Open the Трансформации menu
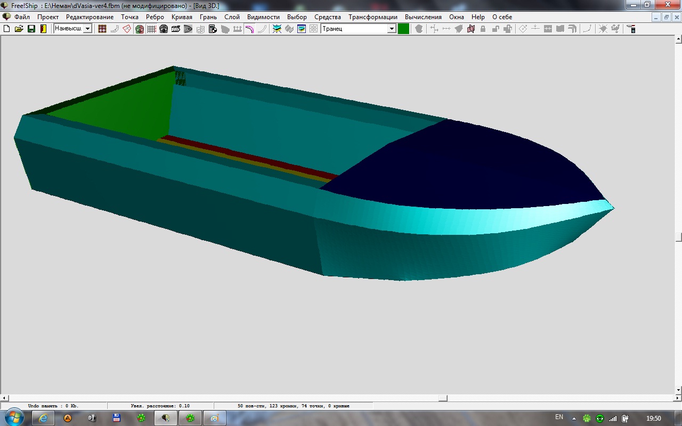682x426 pixels. (372, 17)
